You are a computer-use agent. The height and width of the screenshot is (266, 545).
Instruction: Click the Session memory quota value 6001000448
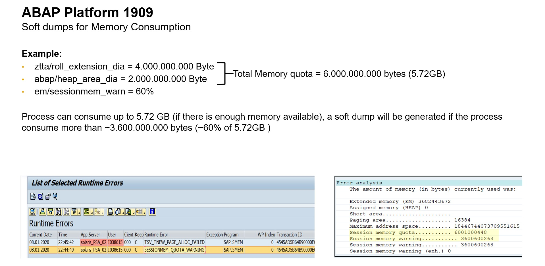470,232
